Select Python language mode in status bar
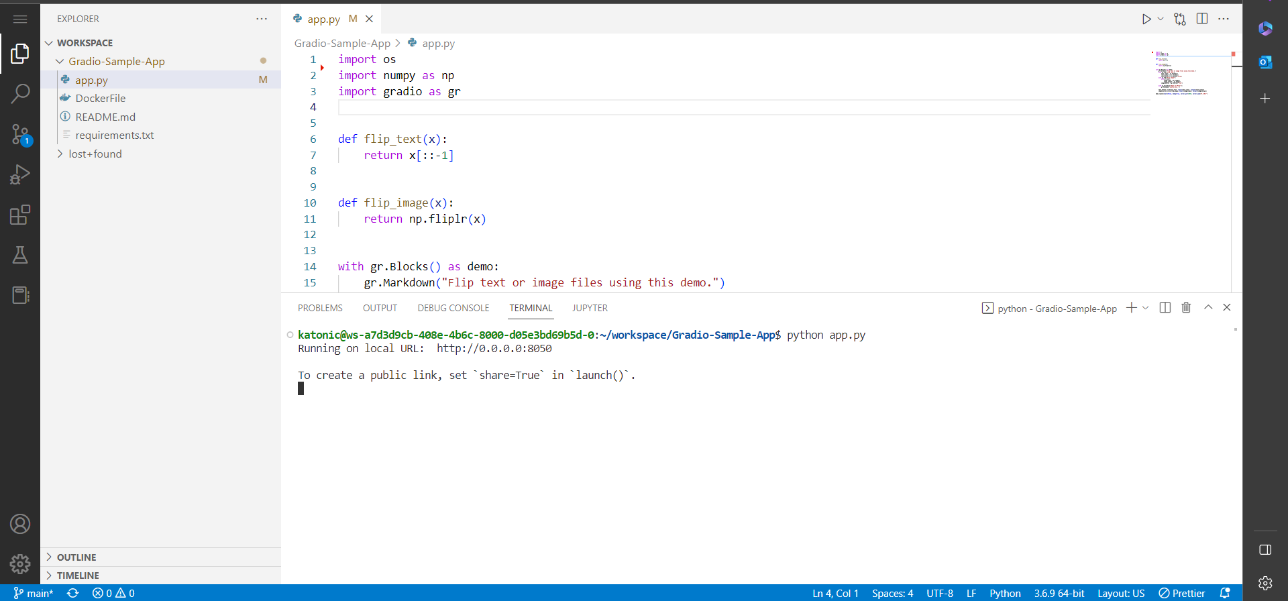Screen dimensions: 1288x601 coord(1005,593)
